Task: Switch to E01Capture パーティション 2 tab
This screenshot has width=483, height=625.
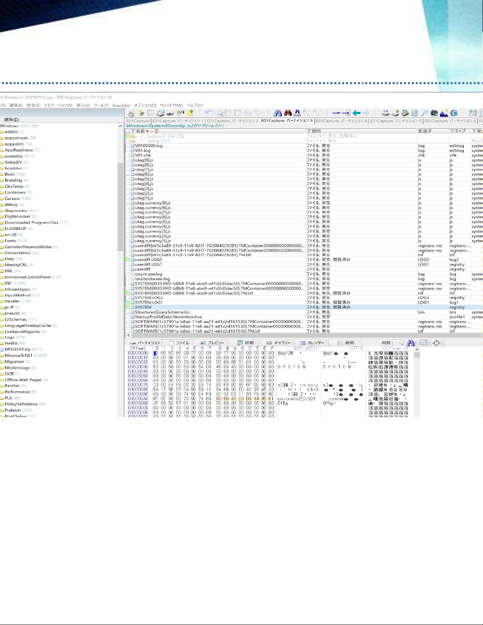Action: click(x=232, y=121)
